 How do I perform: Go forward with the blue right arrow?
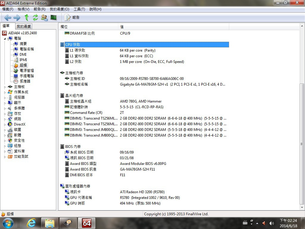point(17,18)
